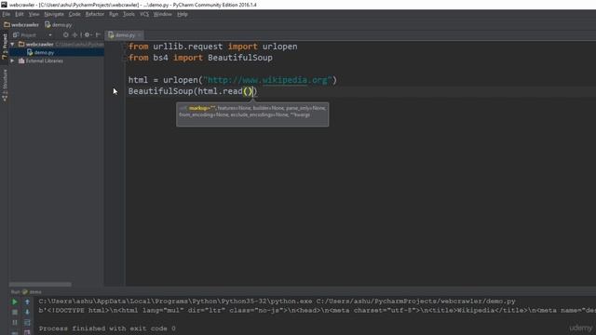The height and width of the screenshot is (335, 596).
Task: Click the down the stack trace arrow
Action: click(x=27, y=313)
